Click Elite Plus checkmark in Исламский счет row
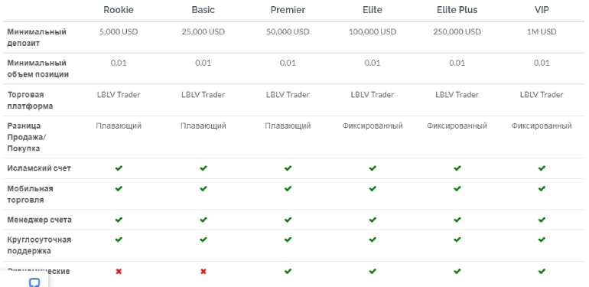 tap(457, 168)
